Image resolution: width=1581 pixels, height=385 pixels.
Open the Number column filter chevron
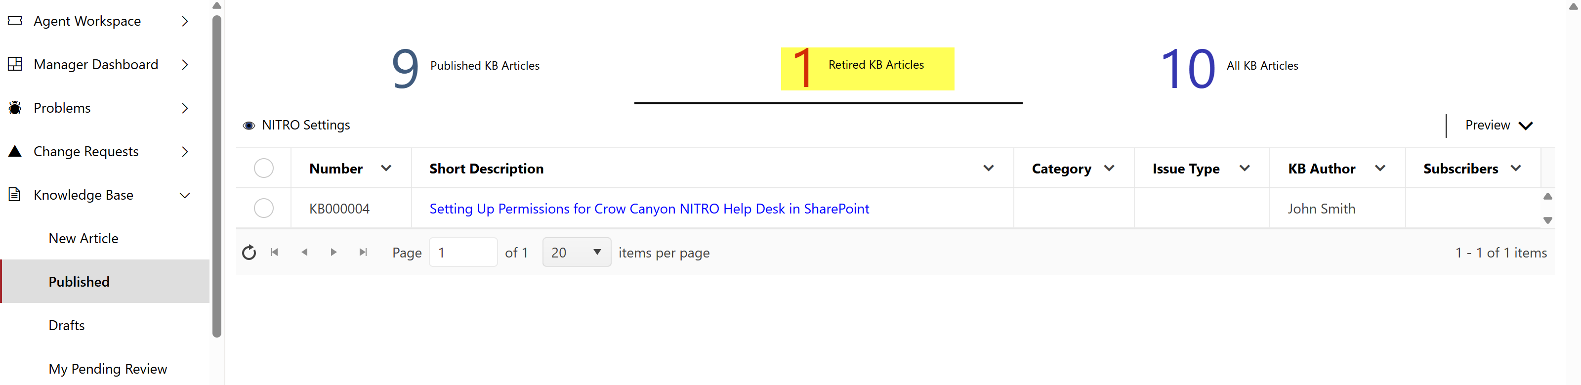tap(386, 168)
